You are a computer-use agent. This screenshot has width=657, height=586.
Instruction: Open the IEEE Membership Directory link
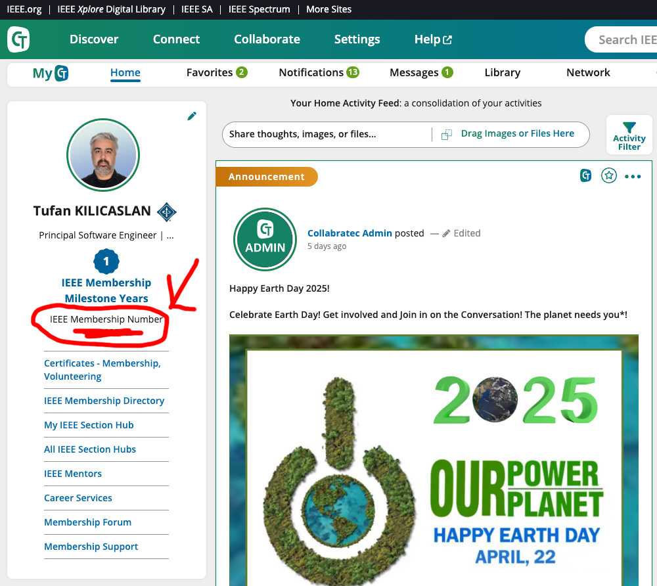coord(104,401)
